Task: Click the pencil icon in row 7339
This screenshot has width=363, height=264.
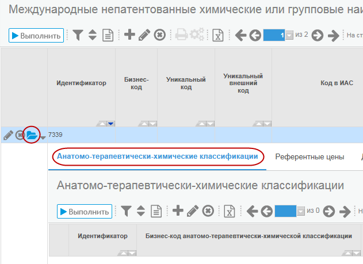Action: pos(8,135)
